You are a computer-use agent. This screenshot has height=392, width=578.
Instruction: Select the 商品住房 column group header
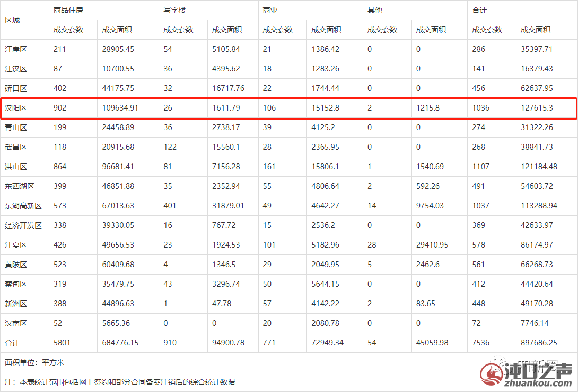(x=68, y=10)
